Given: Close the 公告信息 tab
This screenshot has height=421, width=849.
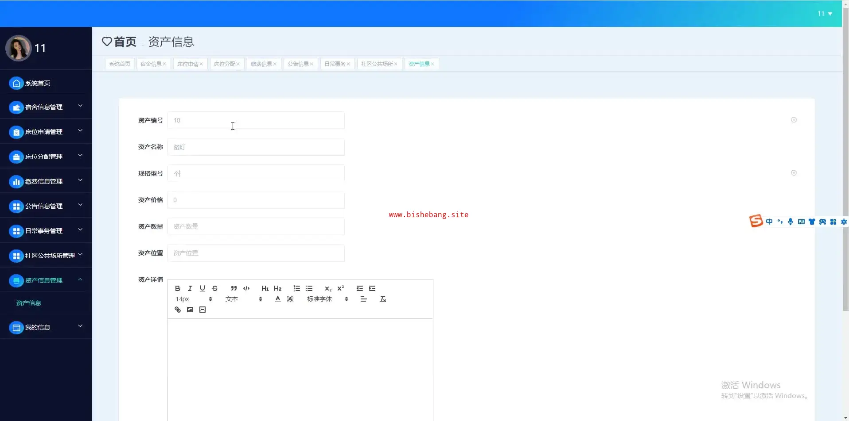Looking at the screenshot, I should tap(312, 64).
